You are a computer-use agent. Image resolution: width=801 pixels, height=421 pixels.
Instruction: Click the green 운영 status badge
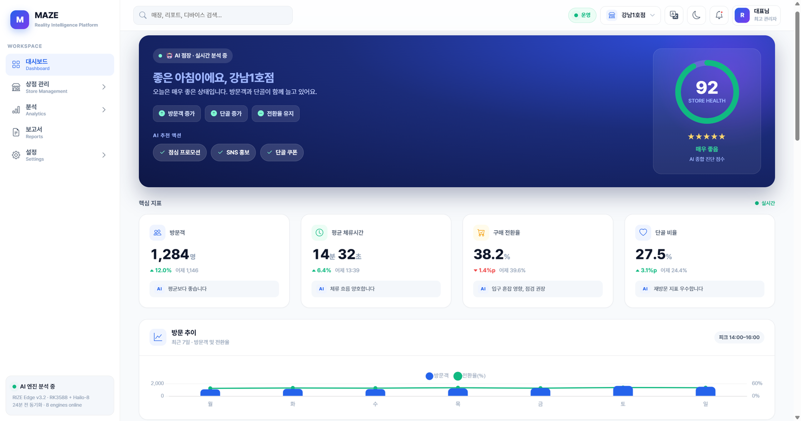(x=582, y=15)
